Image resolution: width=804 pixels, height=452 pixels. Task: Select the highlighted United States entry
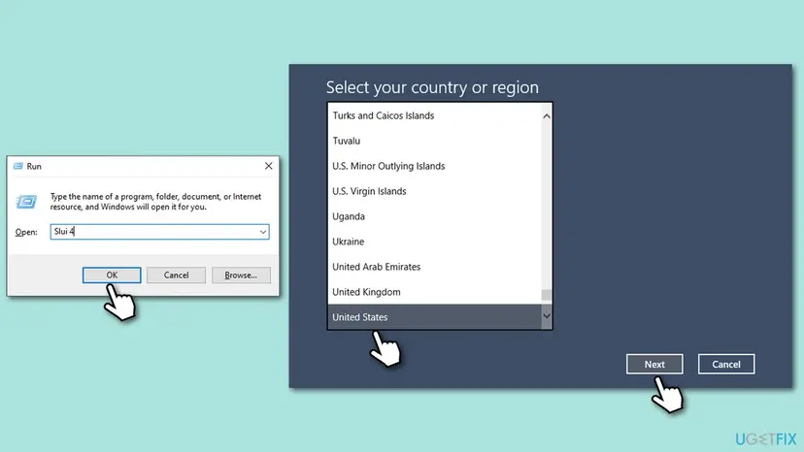434,317
